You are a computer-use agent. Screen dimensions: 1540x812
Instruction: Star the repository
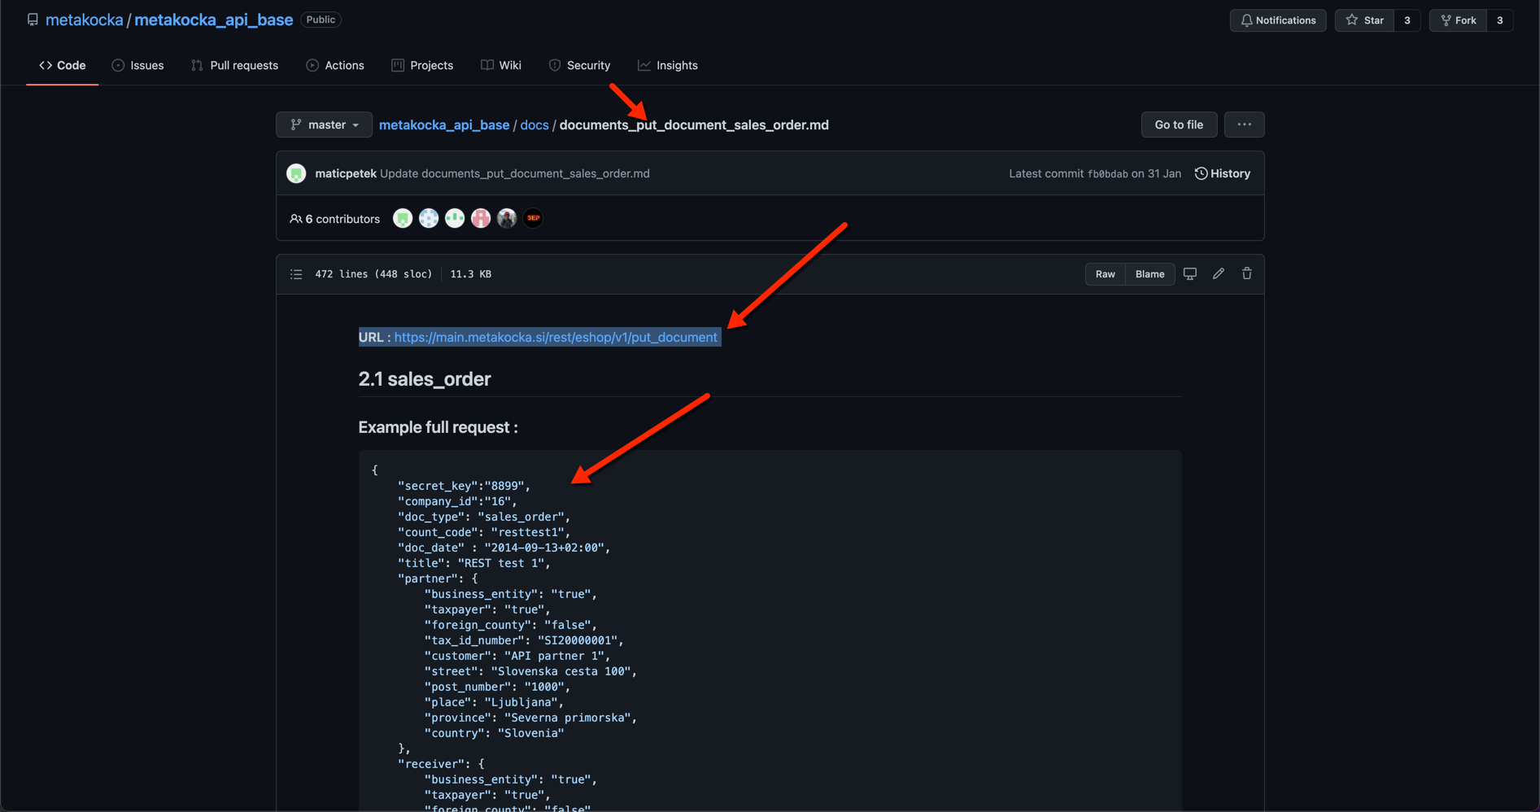click(1364, 20)
